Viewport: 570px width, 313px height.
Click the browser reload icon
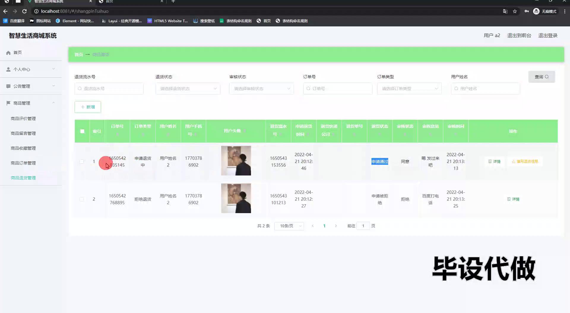point(25,11)
